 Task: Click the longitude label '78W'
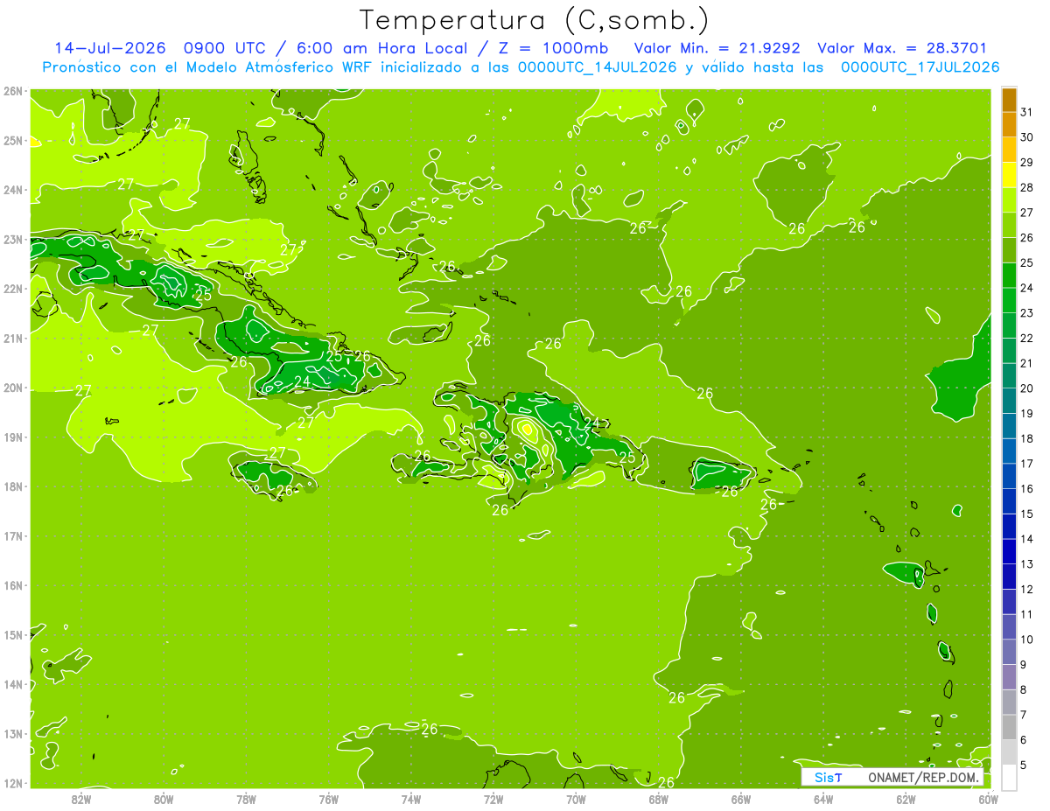pos(246,798)
